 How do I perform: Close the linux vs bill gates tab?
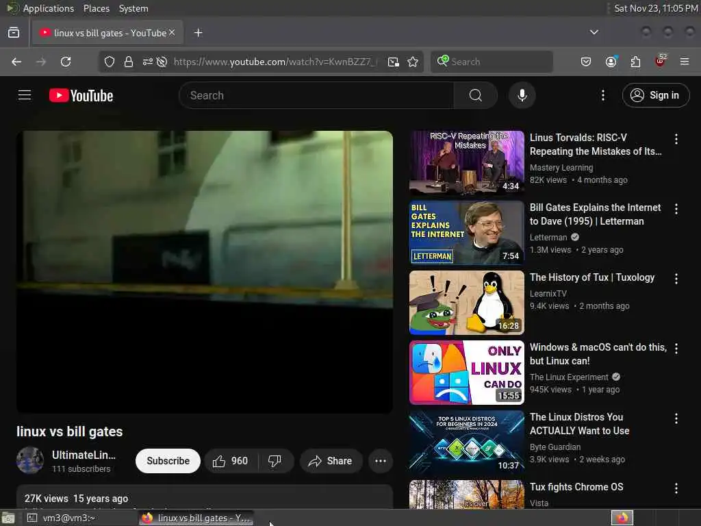click(172, 33)
